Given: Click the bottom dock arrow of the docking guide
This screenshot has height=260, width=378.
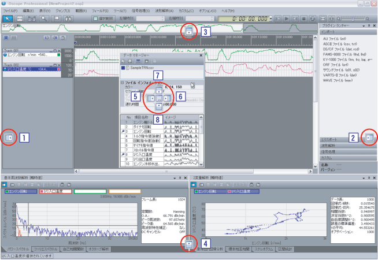Looking at the screenshot, I should point(159,106).
